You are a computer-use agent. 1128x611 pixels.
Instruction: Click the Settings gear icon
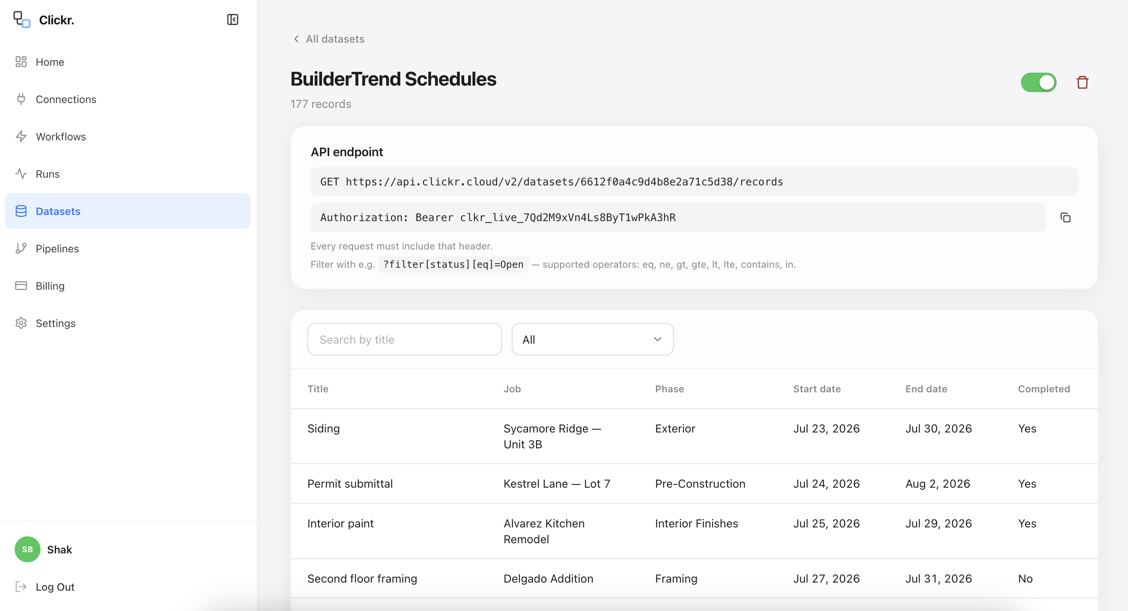click(x=21, y=323)
